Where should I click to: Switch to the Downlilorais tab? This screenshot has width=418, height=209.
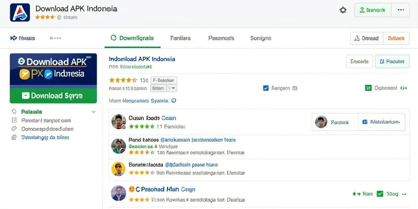pos(132,38)
